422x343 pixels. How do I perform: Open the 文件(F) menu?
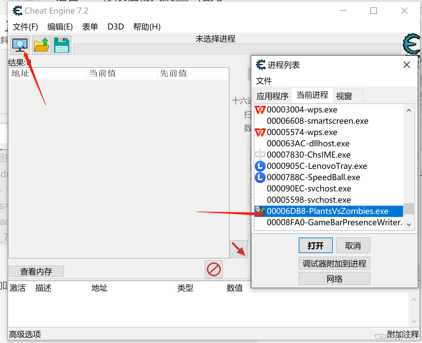click(x=26, y=27)
